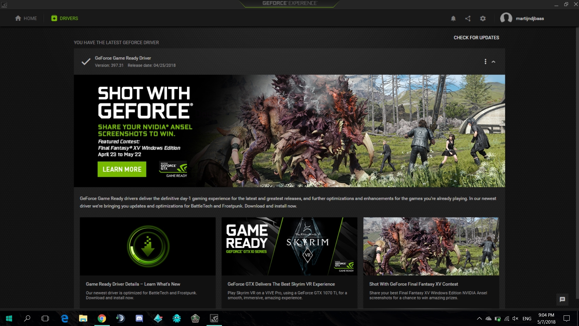Click the NVIDIA logo in title bar
The height and width of the screenshot is (326, 579).
pyautogui.click(x=4, y=5)
